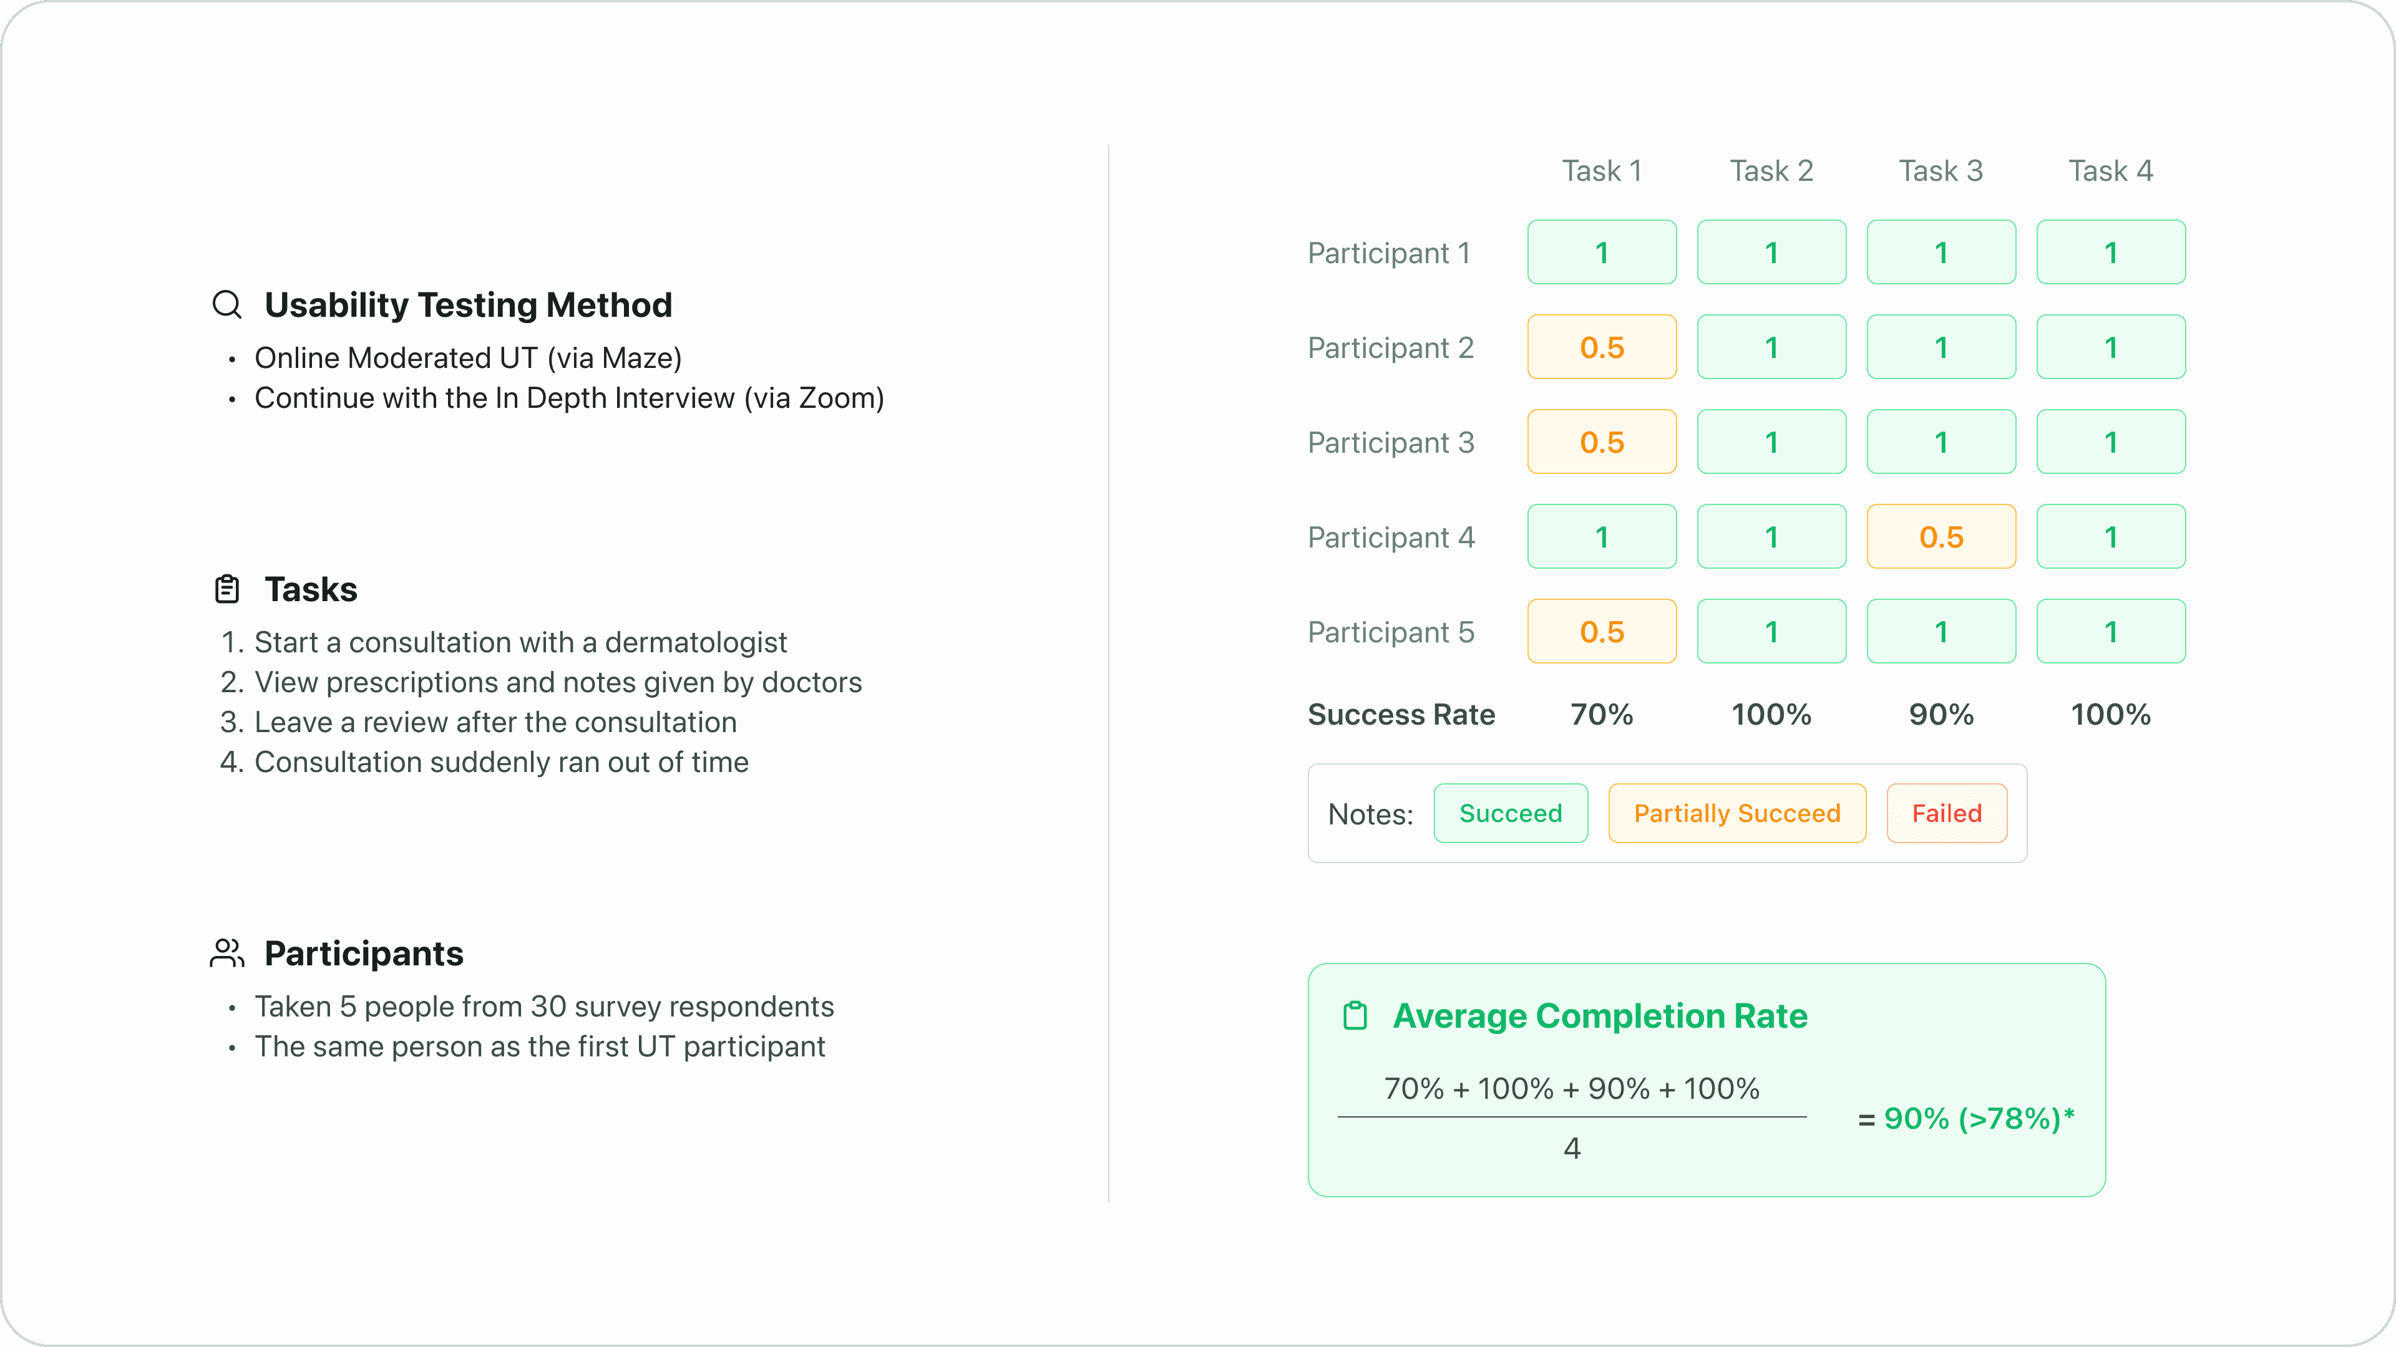Click Participant 1's Task 4 score cell

click(x=2110, y=252)
